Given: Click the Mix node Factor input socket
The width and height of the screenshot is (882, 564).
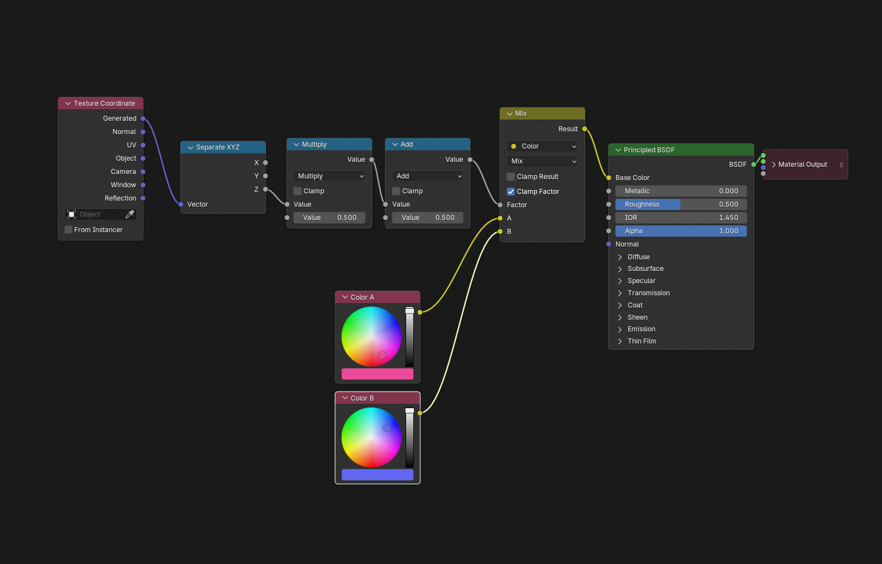Looking at the screenshot, I should click(500, 205).
